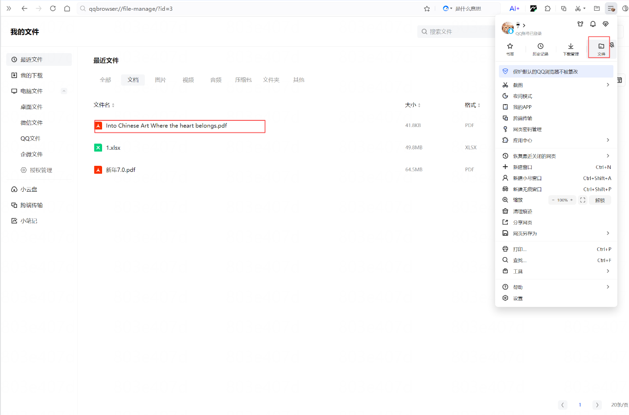Open the skin shirt icon

tap(580, 24)
